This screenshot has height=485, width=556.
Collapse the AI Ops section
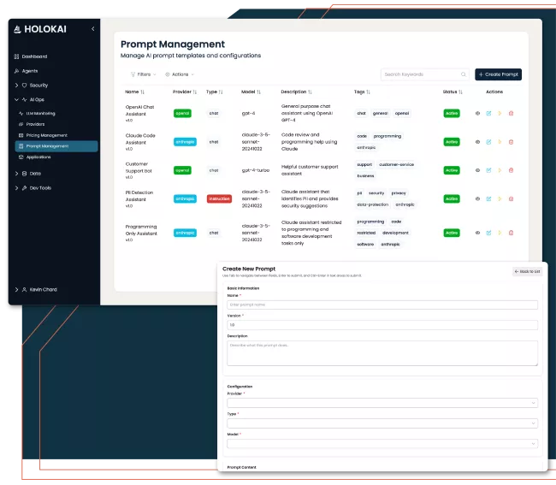29,99
